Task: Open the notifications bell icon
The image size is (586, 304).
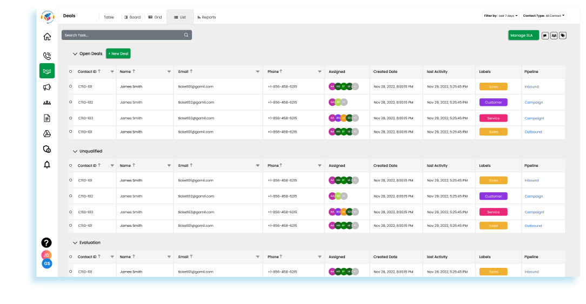Action: [47, 165]
